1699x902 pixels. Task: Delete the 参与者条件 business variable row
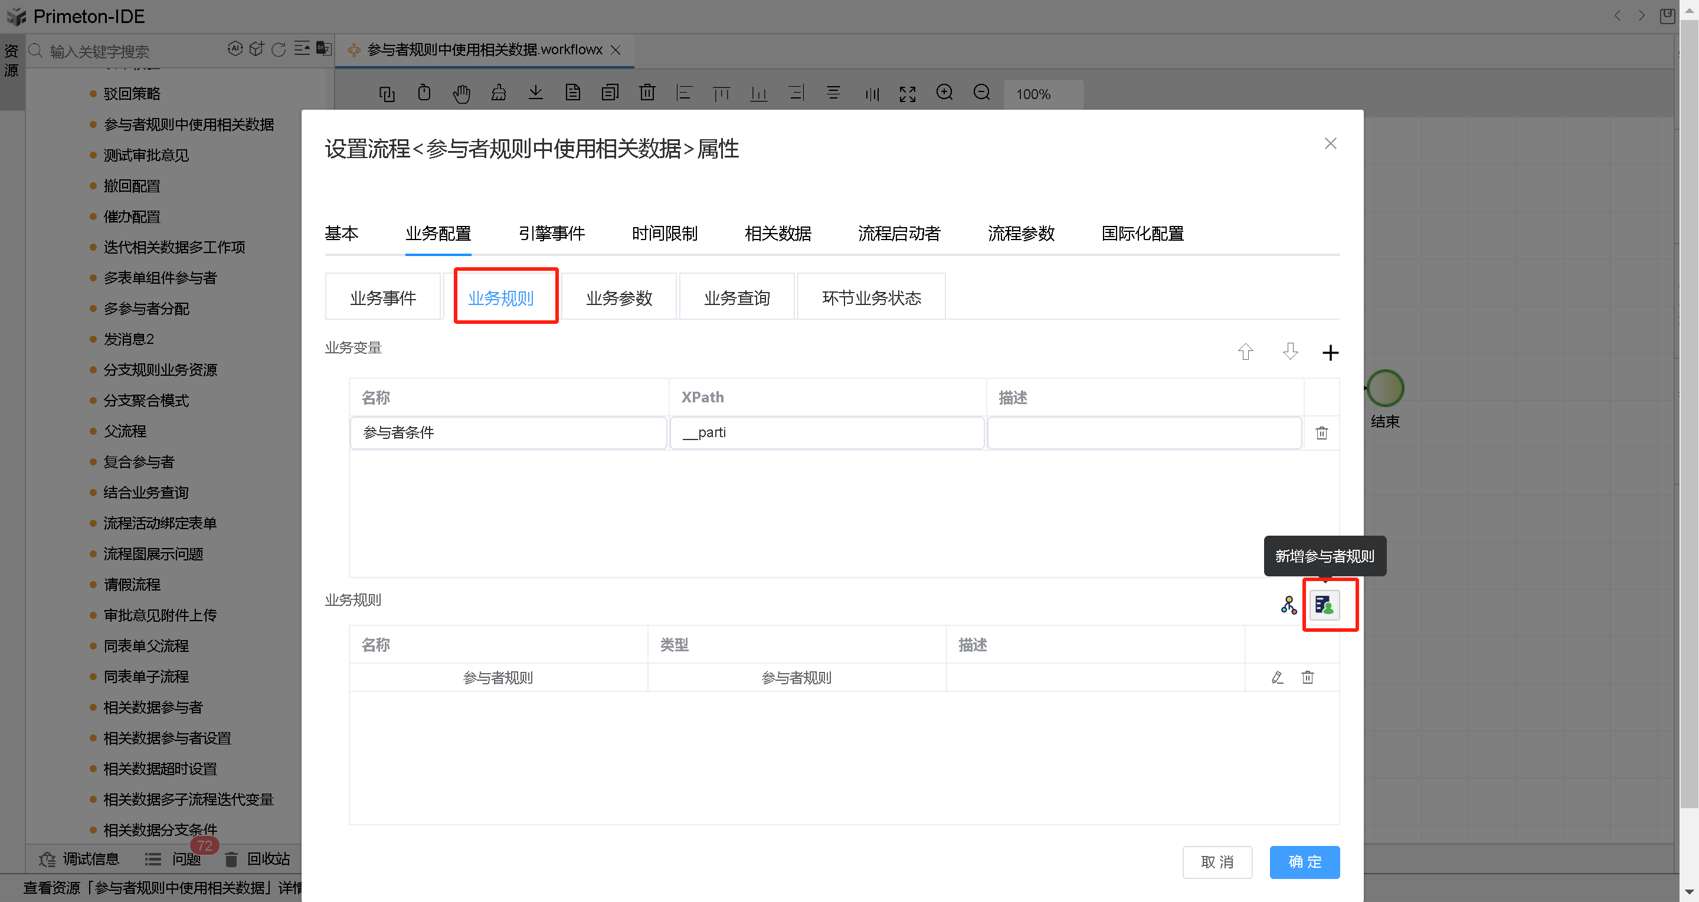click(x=1322, y=432)
